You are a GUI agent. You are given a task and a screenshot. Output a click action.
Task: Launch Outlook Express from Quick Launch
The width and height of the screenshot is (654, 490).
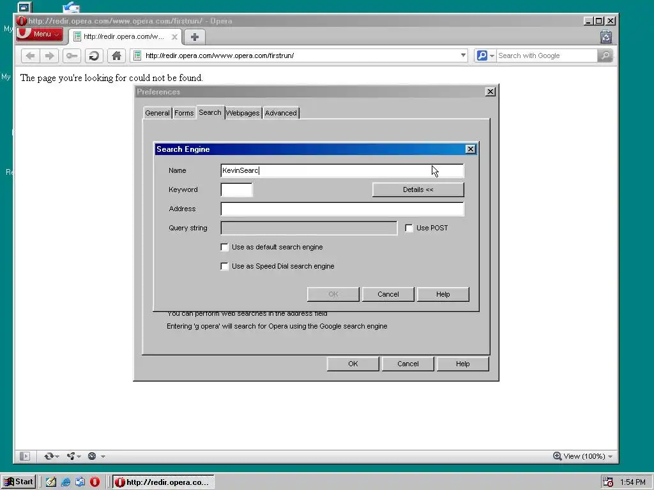tap(80, 482)
